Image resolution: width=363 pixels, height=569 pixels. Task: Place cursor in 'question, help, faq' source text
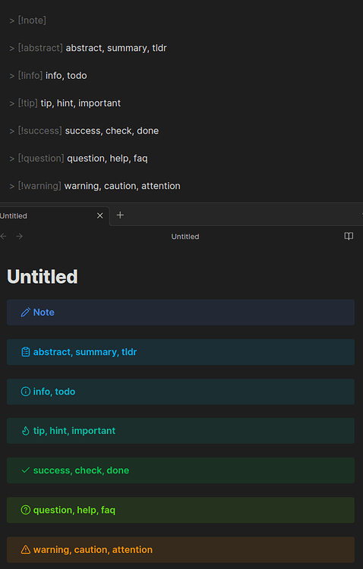click(x=108, y=159)
